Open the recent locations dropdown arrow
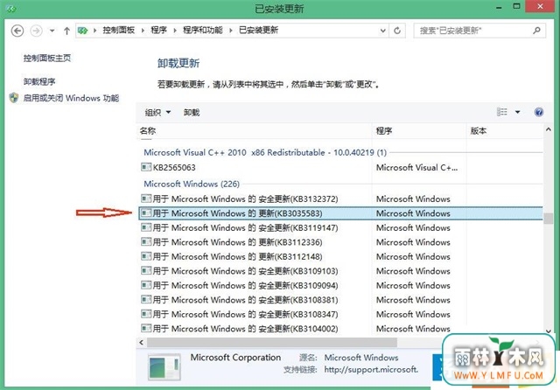Image resolution: width=560 pixels, height=390 pixels. 52,31
